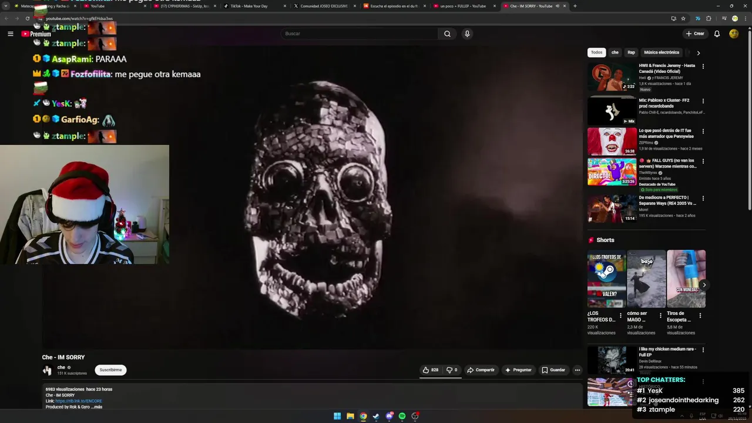The image size is (752, 423).
Task: Select the Rap filter chip
Action: pos(631,52)
